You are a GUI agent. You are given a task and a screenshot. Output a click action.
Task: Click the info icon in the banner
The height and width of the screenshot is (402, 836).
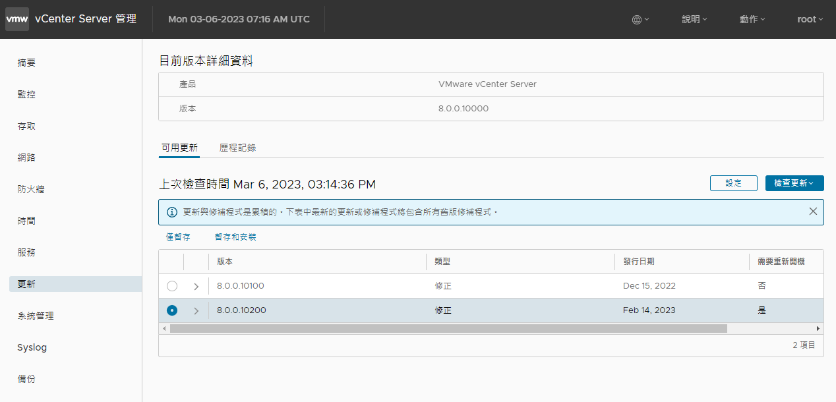pyautogui.click(x=172, y=212)
